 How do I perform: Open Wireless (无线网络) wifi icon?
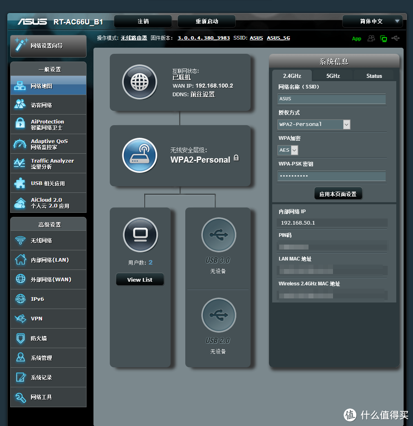(x=20, y=241)
